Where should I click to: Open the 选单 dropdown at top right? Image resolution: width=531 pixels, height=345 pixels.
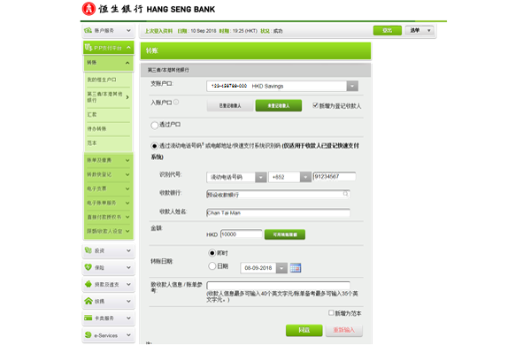click(419, 30)
